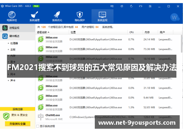
Task: Click the user process count 44
Action: coord(76,27)
